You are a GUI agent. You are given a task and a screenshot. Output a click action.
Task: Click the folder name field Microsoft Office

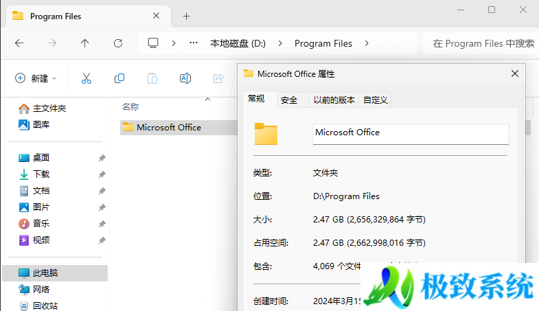411,135
